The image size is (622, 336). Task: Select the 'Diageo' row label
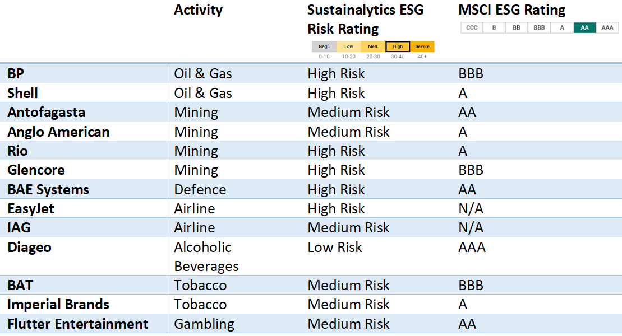pos(29,247)
